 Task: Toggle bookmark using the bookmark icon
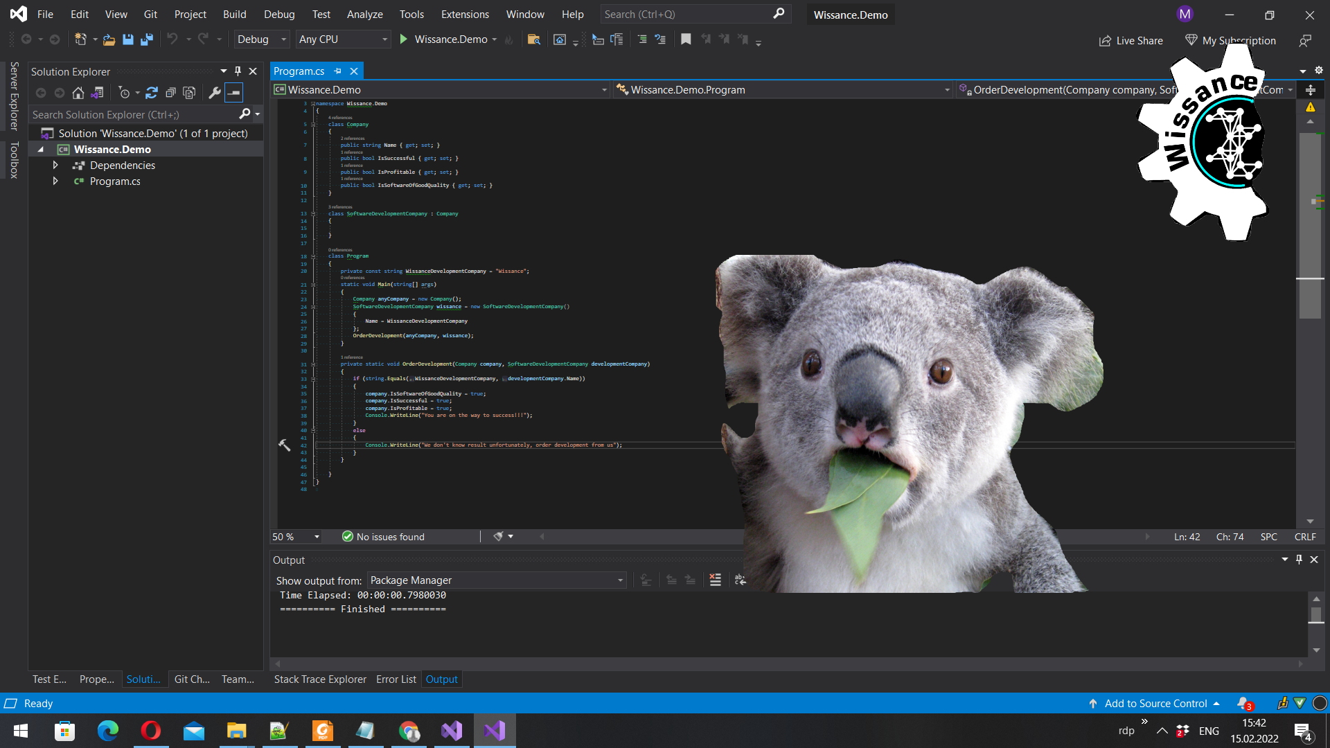coord(686,39)
